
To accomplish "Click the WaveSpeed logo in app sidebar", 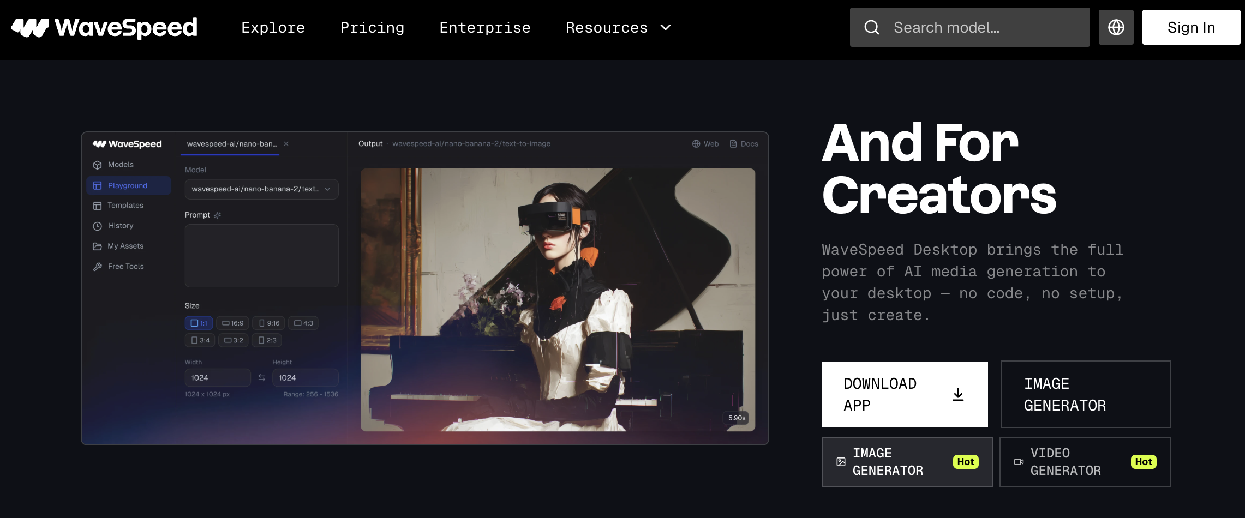I will pyautogui.click(x=127, y=144).
